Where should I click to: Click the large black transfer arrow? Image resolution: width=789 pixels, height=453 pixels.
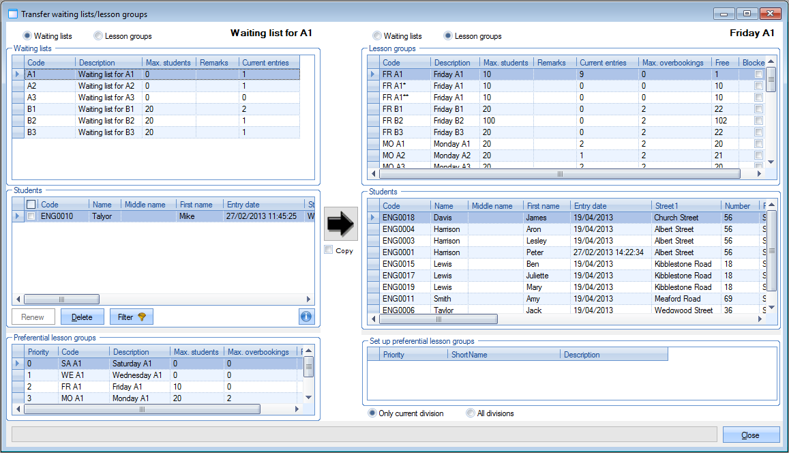point(341,222)
